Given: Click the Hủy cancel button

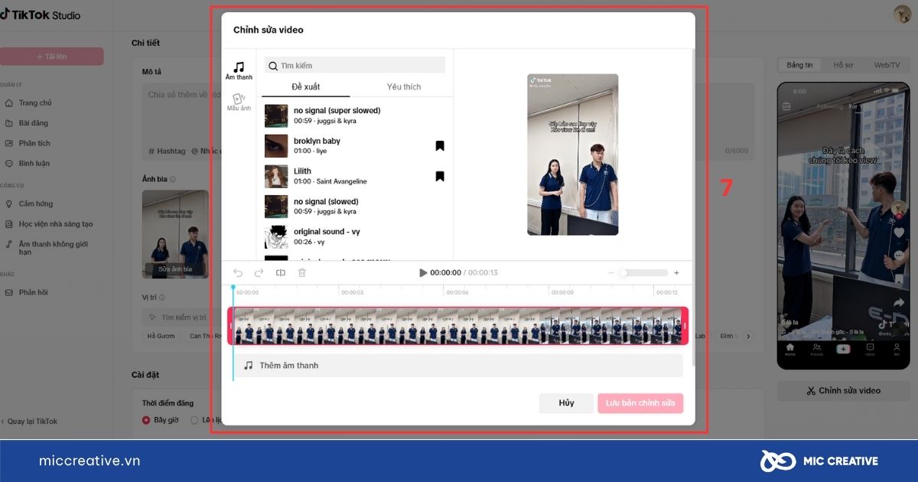Looking at the screenshot, I should pyautogui.click(x=566, y=403).
